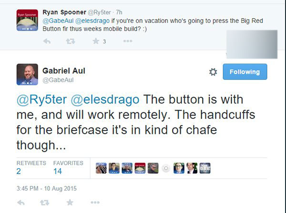The image size is (286, 213).
Task: Favorite Gabriel Aul's tweet with the star
Action: tap(70, 203)
